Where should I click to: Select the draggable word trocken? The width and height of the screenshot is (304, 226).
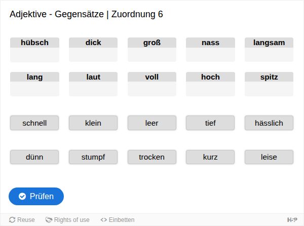tap(152, 157)
